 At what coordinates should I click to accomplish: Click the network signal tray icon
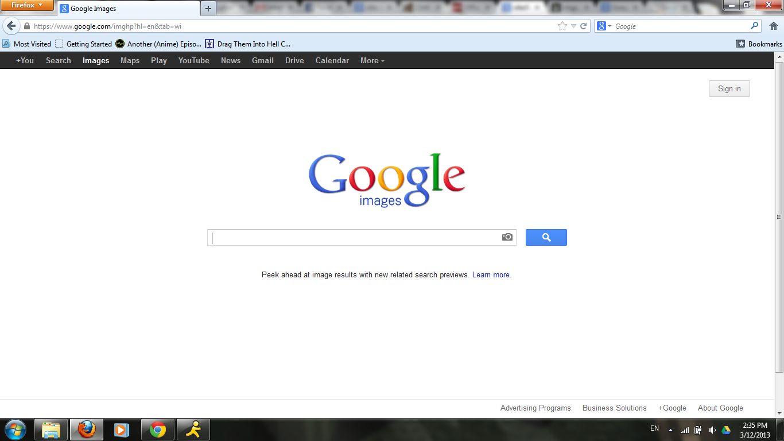click(x=685, y=430)
